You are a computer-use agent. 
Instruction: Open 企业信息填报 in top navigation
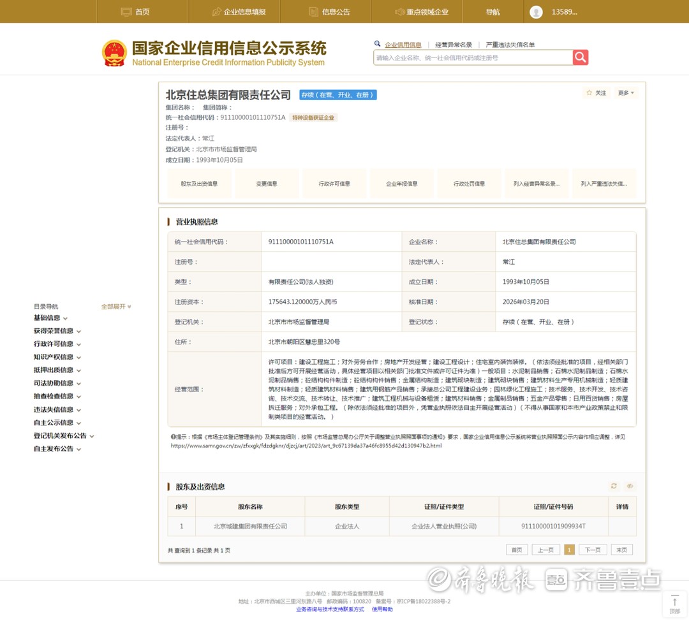239,12
